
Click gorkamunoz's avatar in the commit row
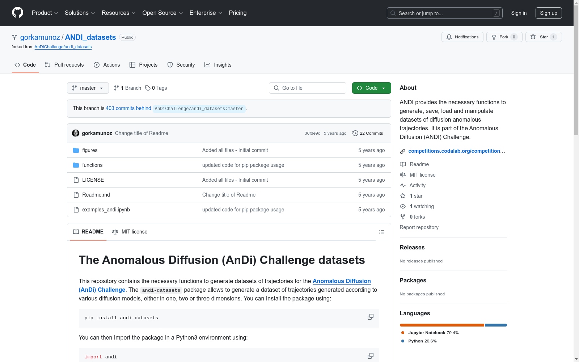click(76, 133)
